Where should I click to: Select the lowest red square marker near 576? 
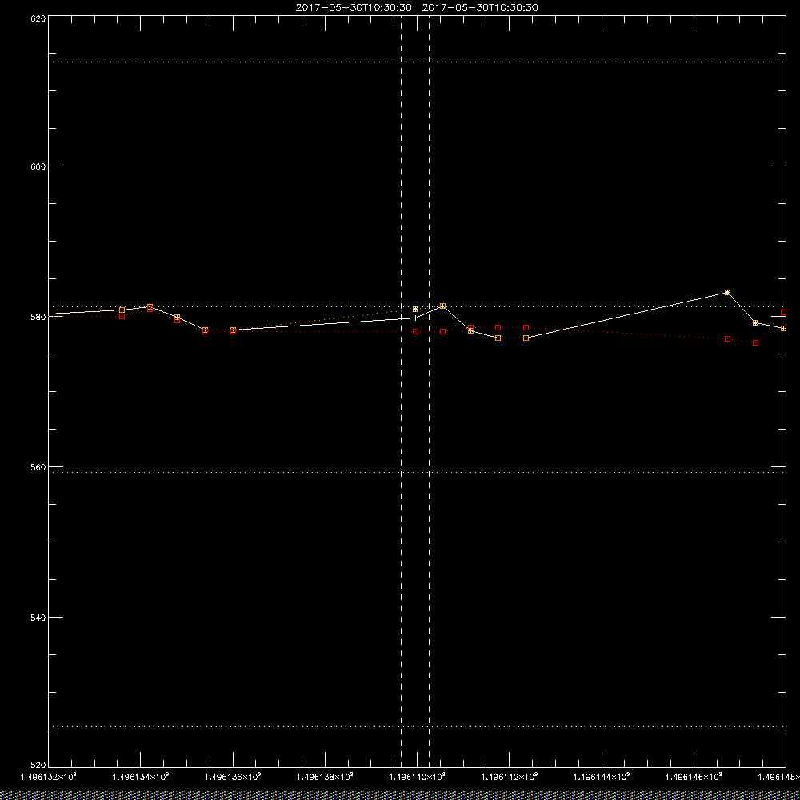click(x=756, y=343)
